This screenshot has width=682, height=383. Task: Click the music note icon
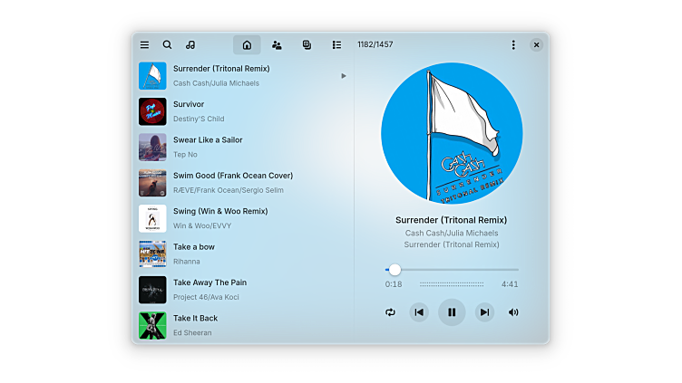[x=190, y=44]
